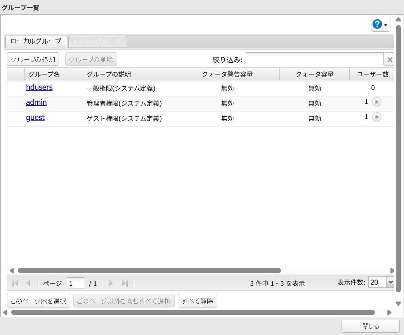
Task: Jump to the first page icon
Action: 14,283
